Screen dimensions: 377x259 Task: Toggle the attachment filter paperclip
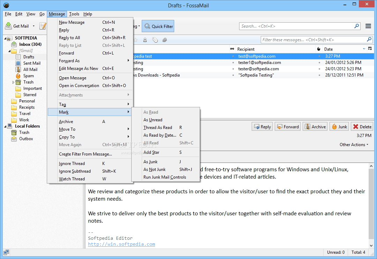pos(165,40)
